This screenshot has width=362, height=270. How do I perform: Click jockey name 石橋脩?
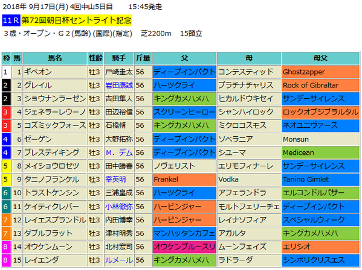pos(115,125)
